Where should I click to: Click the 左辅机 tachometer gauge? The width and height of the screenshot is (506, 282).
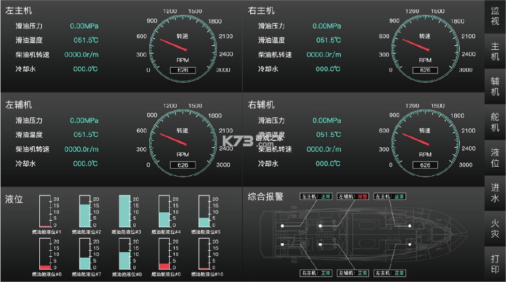click(x=183, y=143)
